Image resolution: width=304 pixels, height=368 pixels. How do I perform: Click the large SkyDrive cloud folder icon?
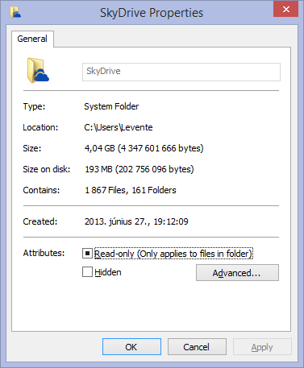point(38,70)
